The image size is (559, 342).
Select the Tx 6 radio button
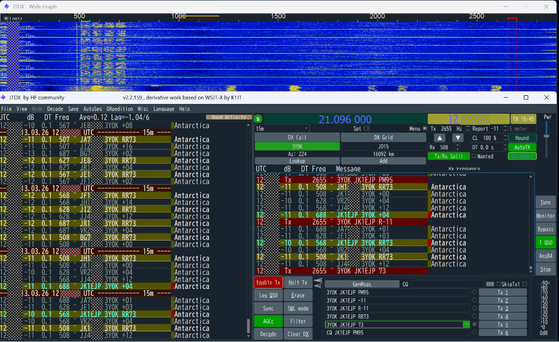click(x=474, y=332)
